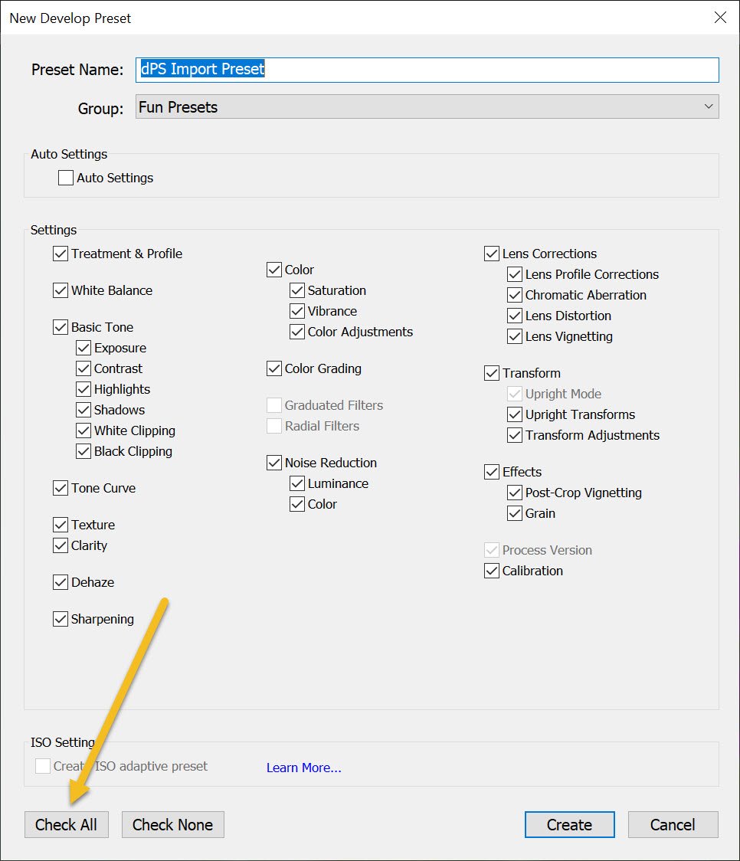Viewport: 740px width, 861px height.
Task: Open the Learn More link
Action: (303, 768)
